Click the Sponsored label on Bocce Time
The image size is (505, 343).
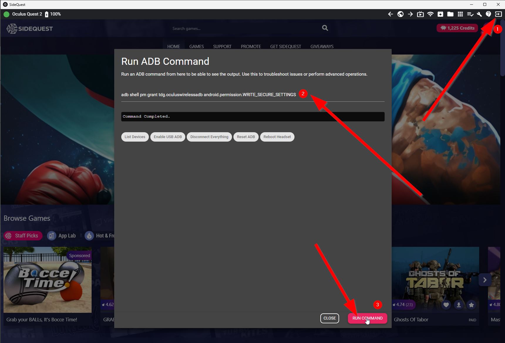[x=80, y=255]
